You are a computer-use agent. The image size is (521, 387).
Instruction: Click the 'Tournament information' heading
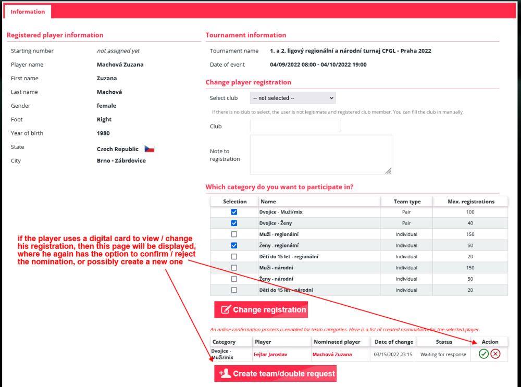click(x=246, y=35)
